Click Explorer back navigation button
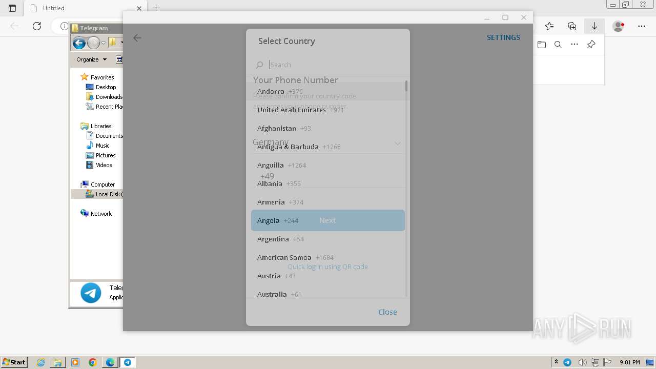This screenshot has width=656, height=369. pos(79,43)
